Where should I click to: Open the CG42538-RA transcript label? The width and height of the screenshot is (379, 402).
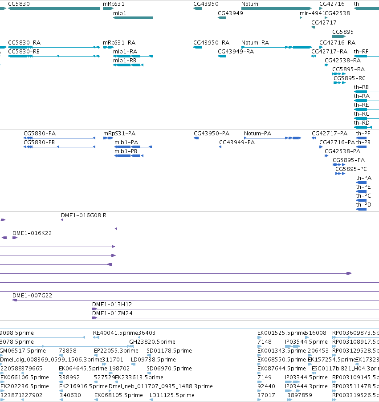[x=342, y=61]
